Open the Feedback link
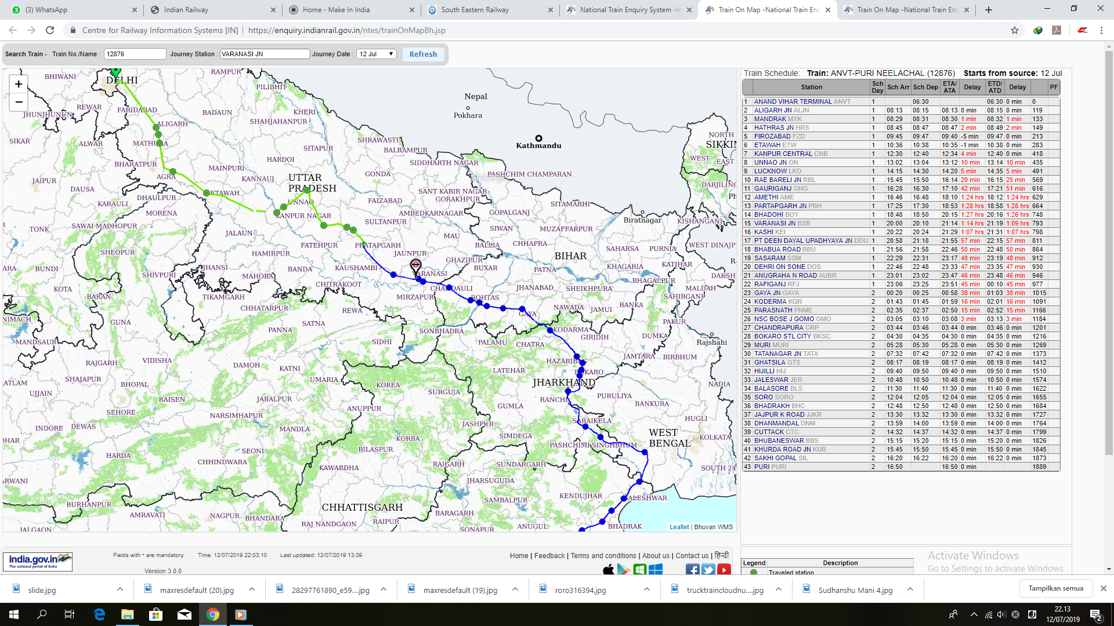 pos(549,555)
